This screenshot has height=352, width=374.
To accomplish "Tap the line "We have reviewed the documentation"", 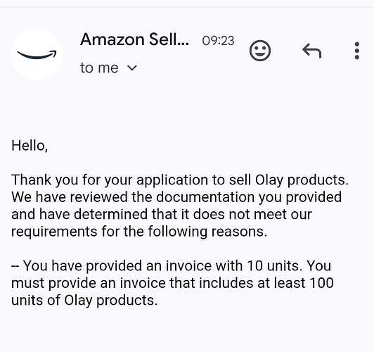I will [x=176, y=197].
